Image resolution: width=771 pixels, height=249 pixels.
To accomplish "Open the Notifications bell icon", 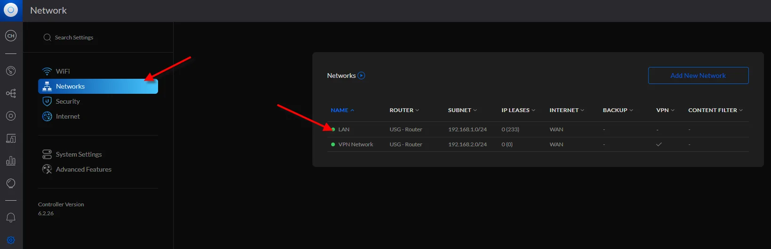I will click(11, 218).
